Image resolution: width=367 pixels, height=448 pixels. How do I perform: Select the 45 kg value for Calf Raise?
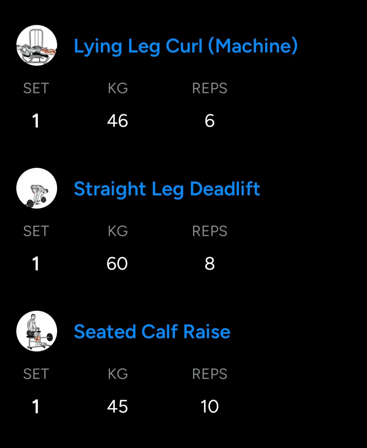(118, 407)
